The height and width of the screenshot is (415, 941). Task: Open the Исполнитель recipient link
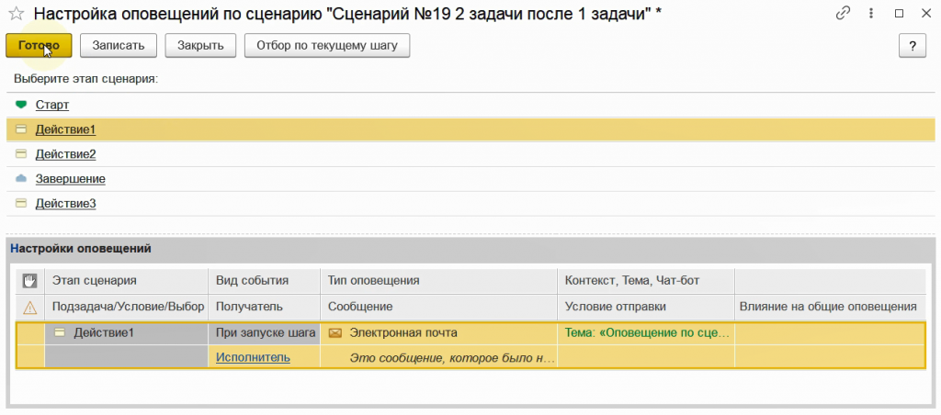coord(253,358)
